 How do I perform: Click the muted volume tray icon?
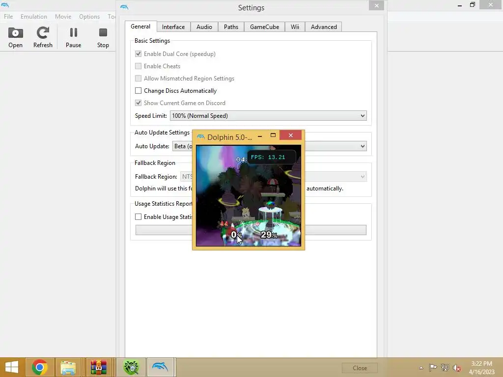click(x=457, y=368)
